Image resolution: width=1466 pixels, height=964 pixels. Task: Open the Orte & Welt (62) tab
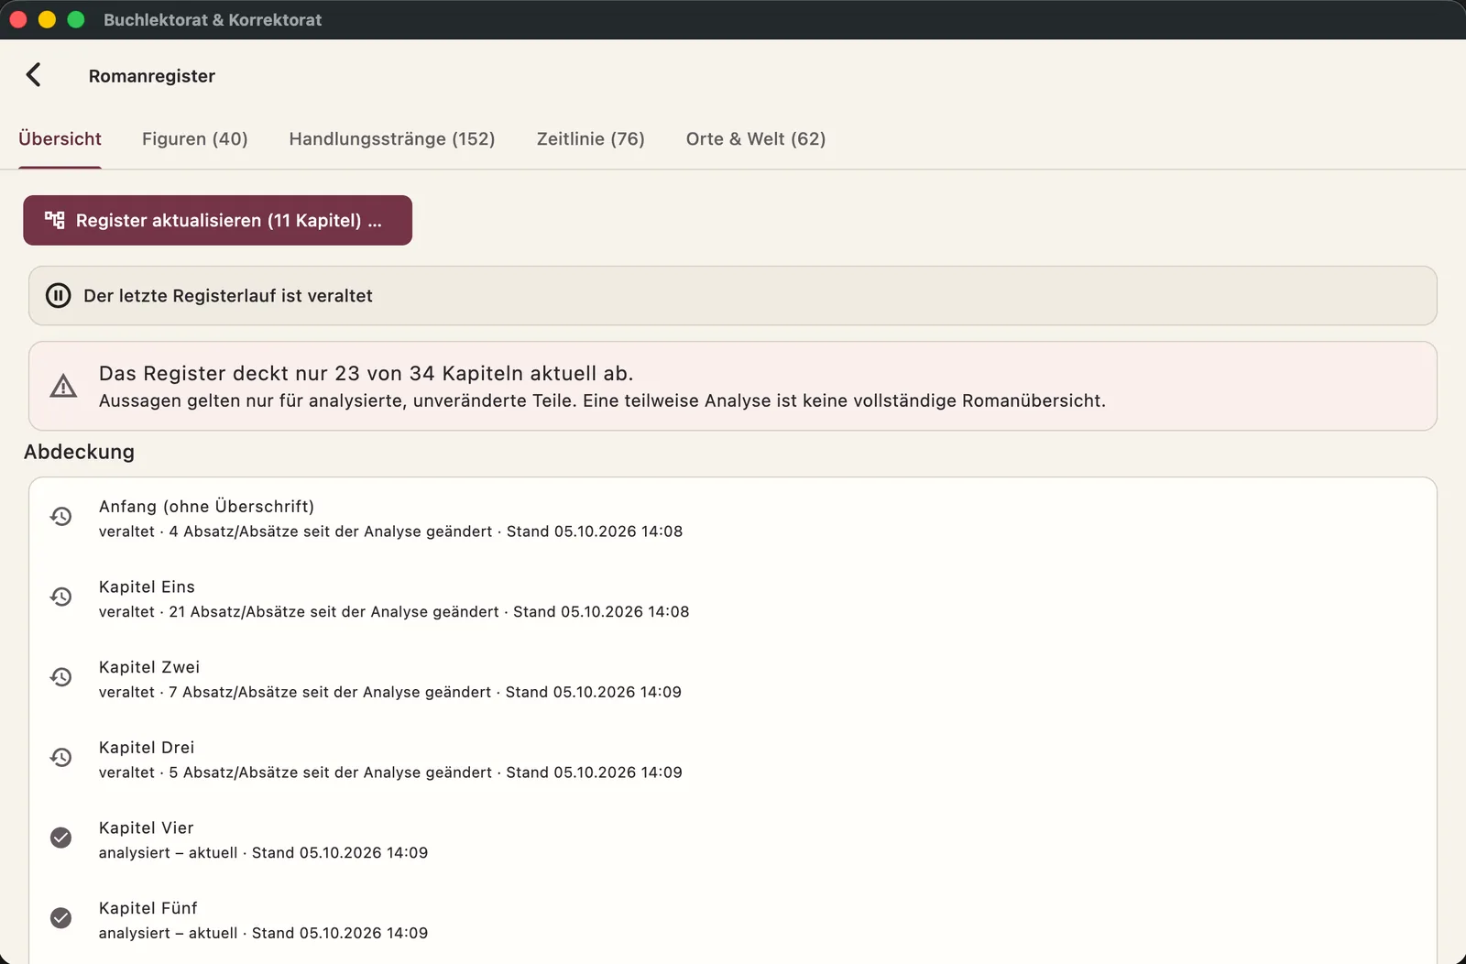point(756,139)
